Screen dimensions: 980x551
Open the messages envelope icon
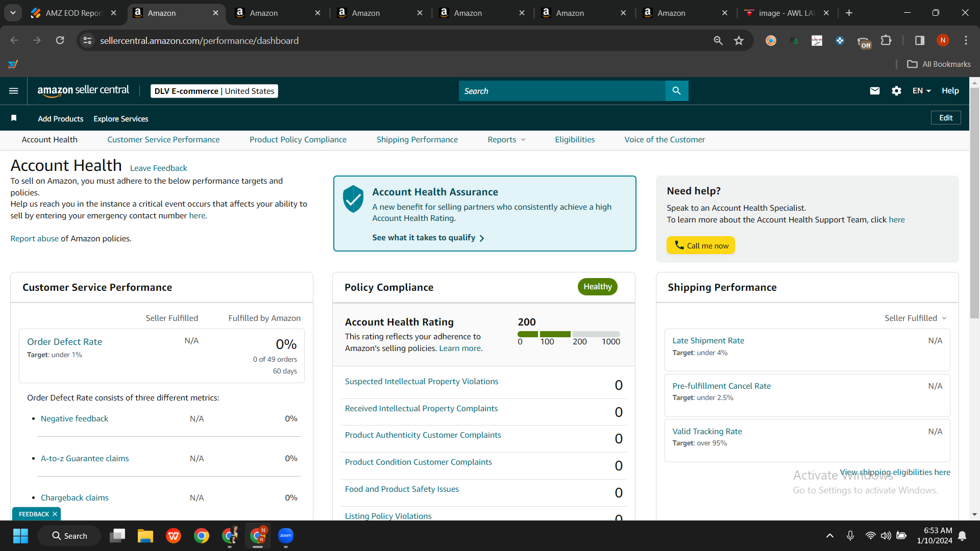875,91
